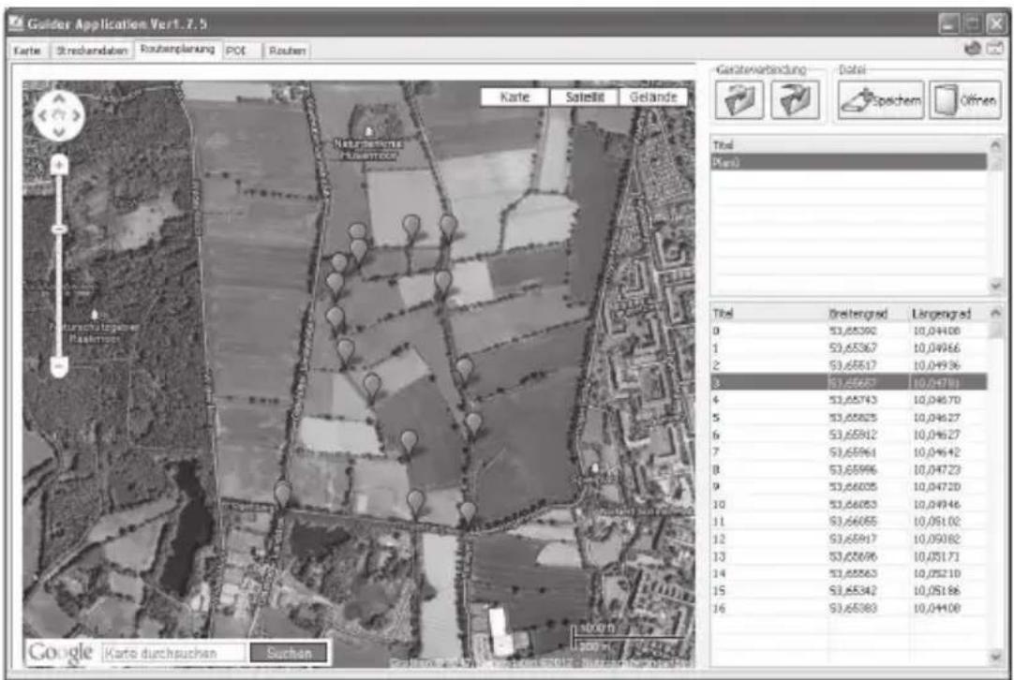Image resolution: width=1014 pixels, height=680 pixels.
Task: Click the Karte durchsuchen search field
Action: [x=173, y=653]
